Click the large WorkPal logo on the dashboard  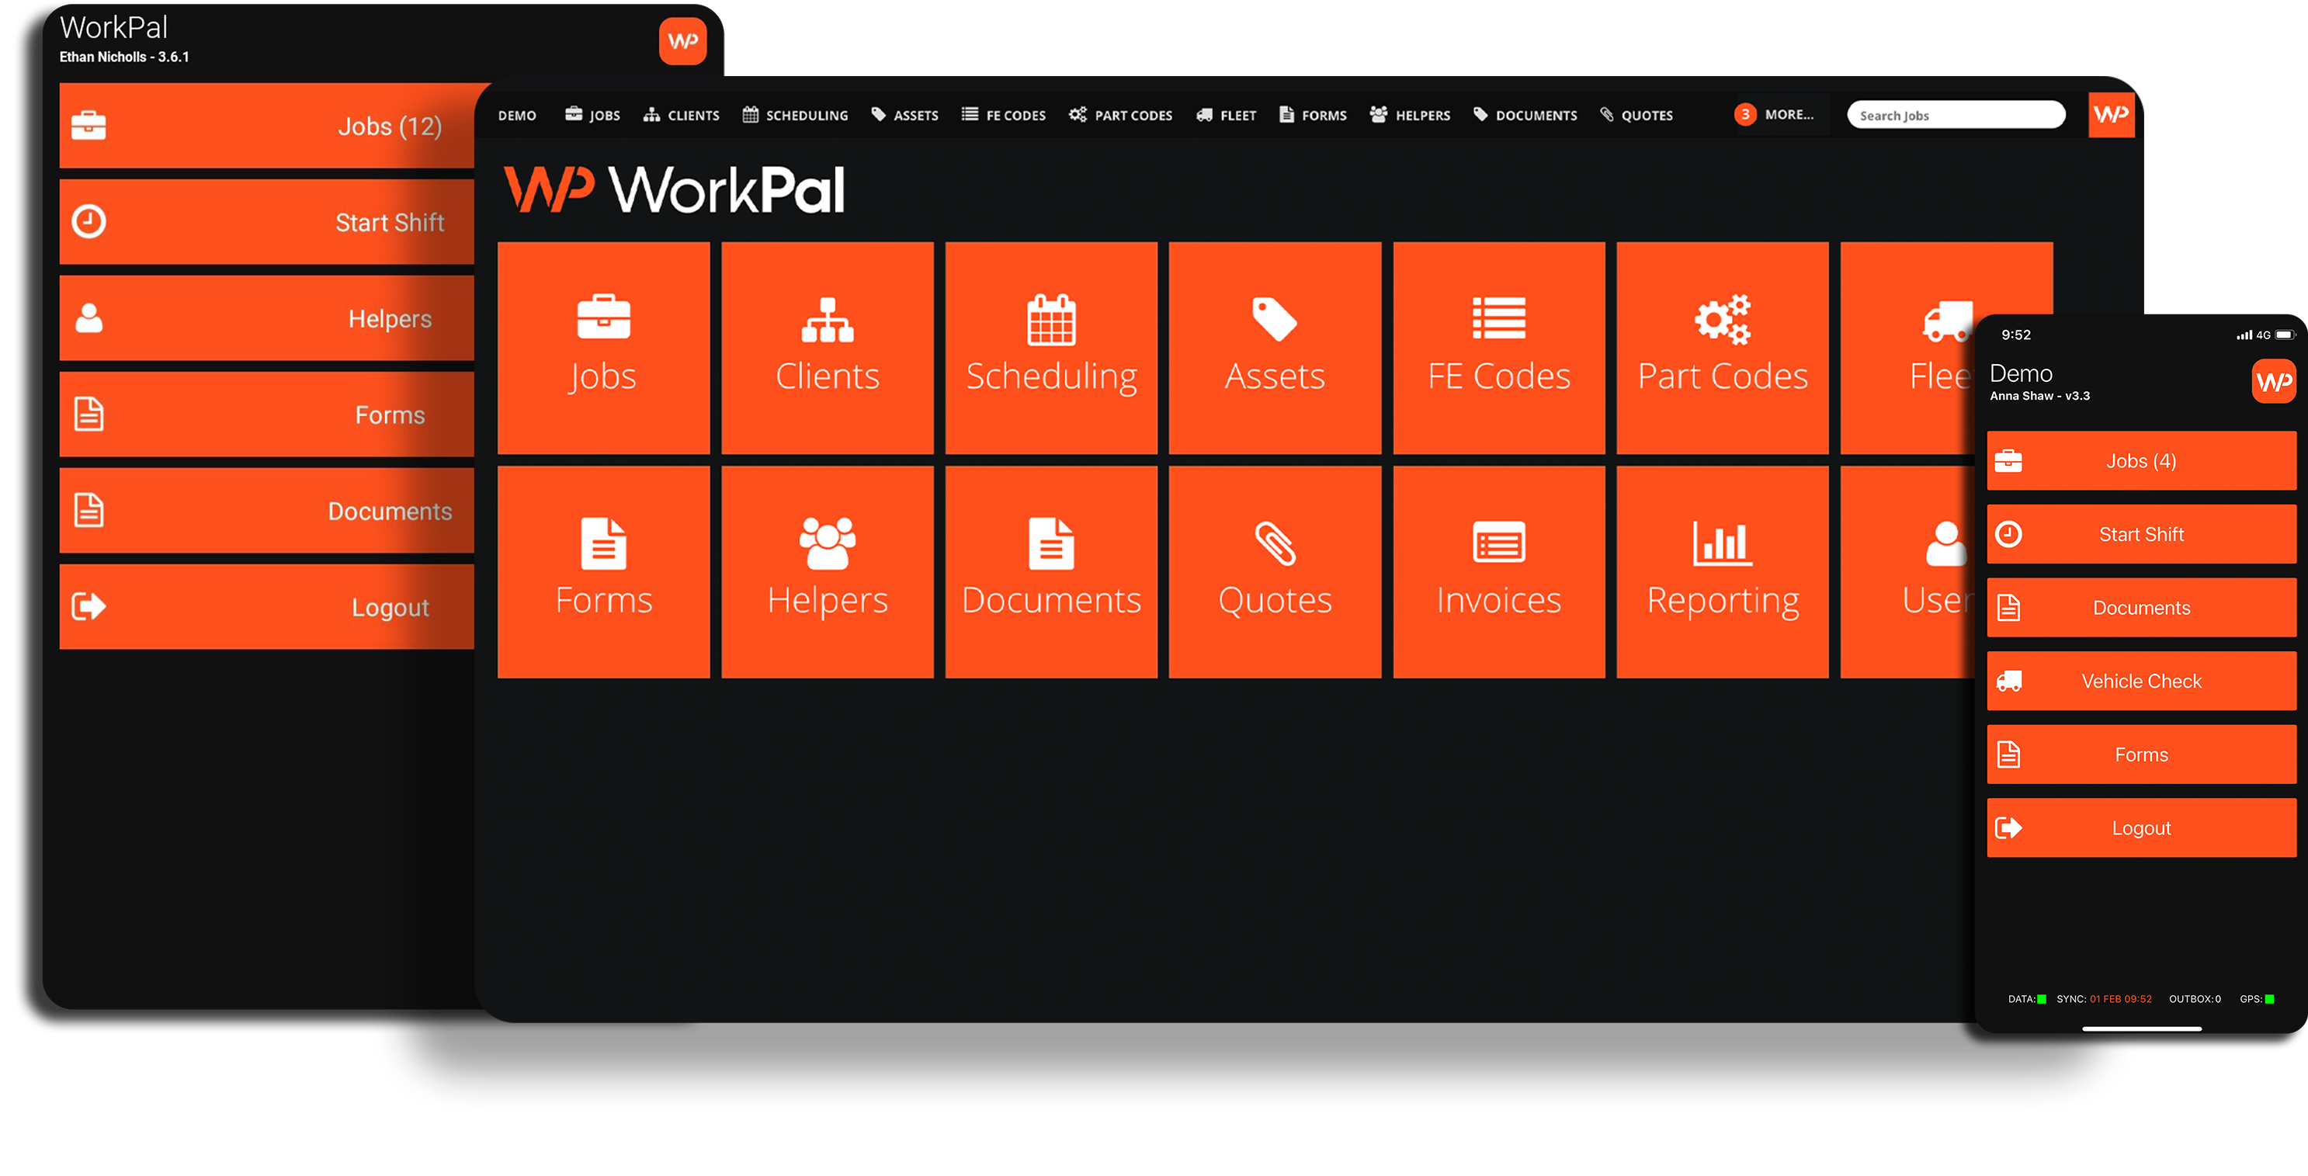674,189
